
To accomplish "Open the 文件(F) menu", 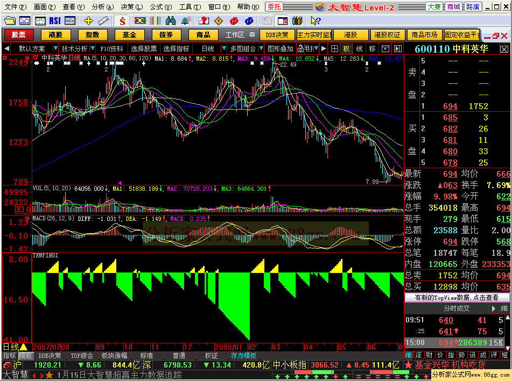I will point(16,7).
